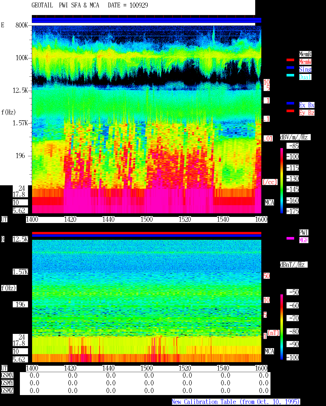The image size is (326, 406).
Task: Select the MemR legend label
Action: [x=305, y=54]
